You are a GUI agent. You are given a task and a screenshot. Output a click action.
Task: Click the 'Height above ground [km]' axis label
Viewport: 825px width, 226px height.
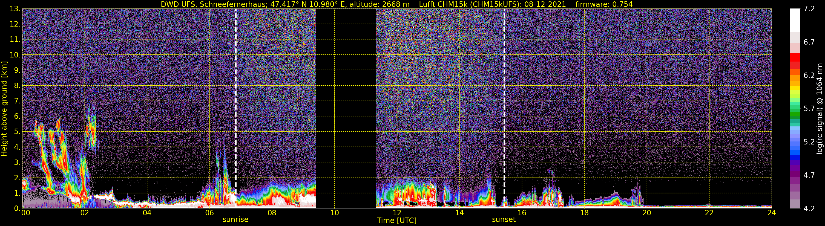4,109
